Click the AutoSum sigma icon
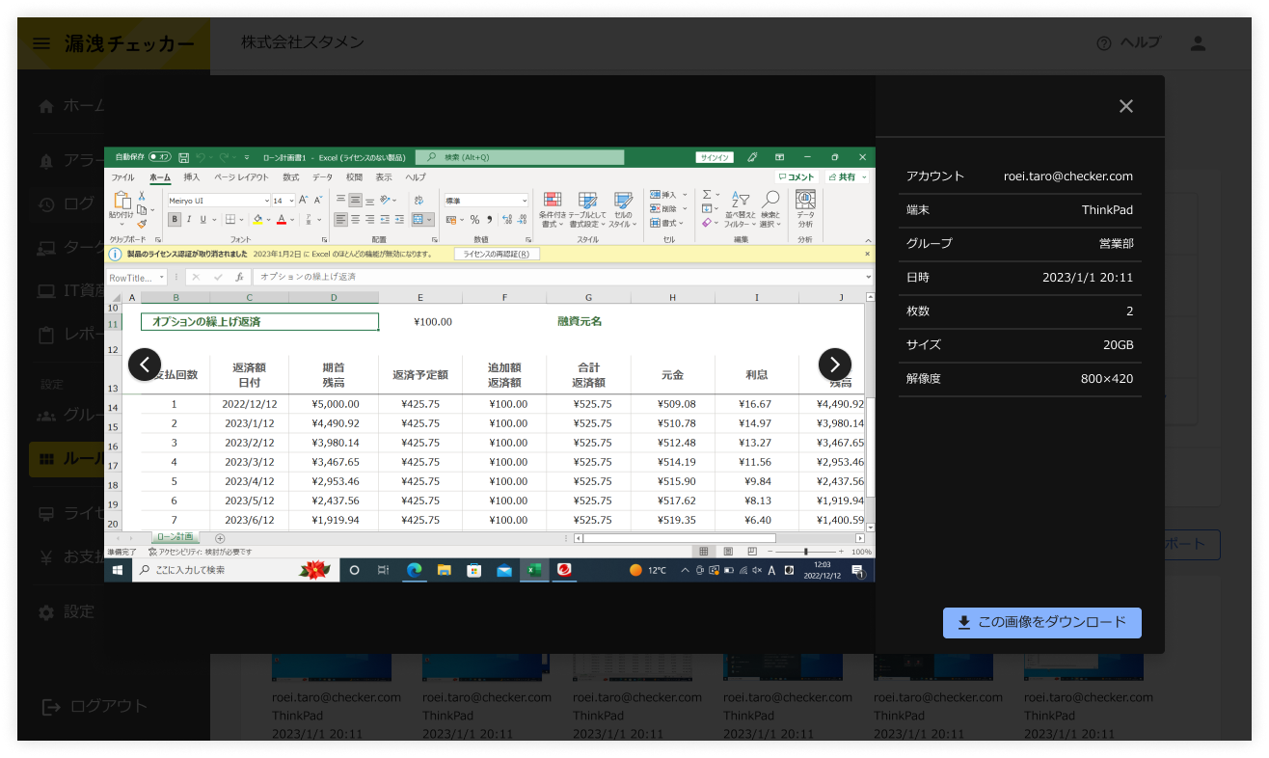 707,194
